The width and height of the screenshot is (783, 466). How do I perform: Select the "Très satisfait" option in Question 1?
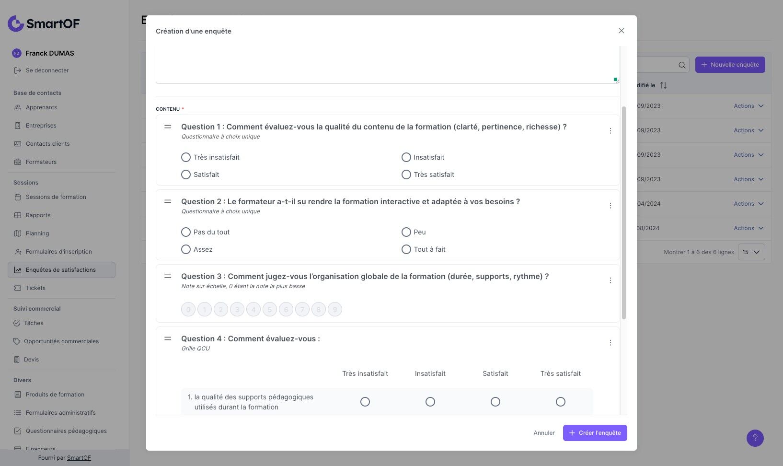click(406, 175)
